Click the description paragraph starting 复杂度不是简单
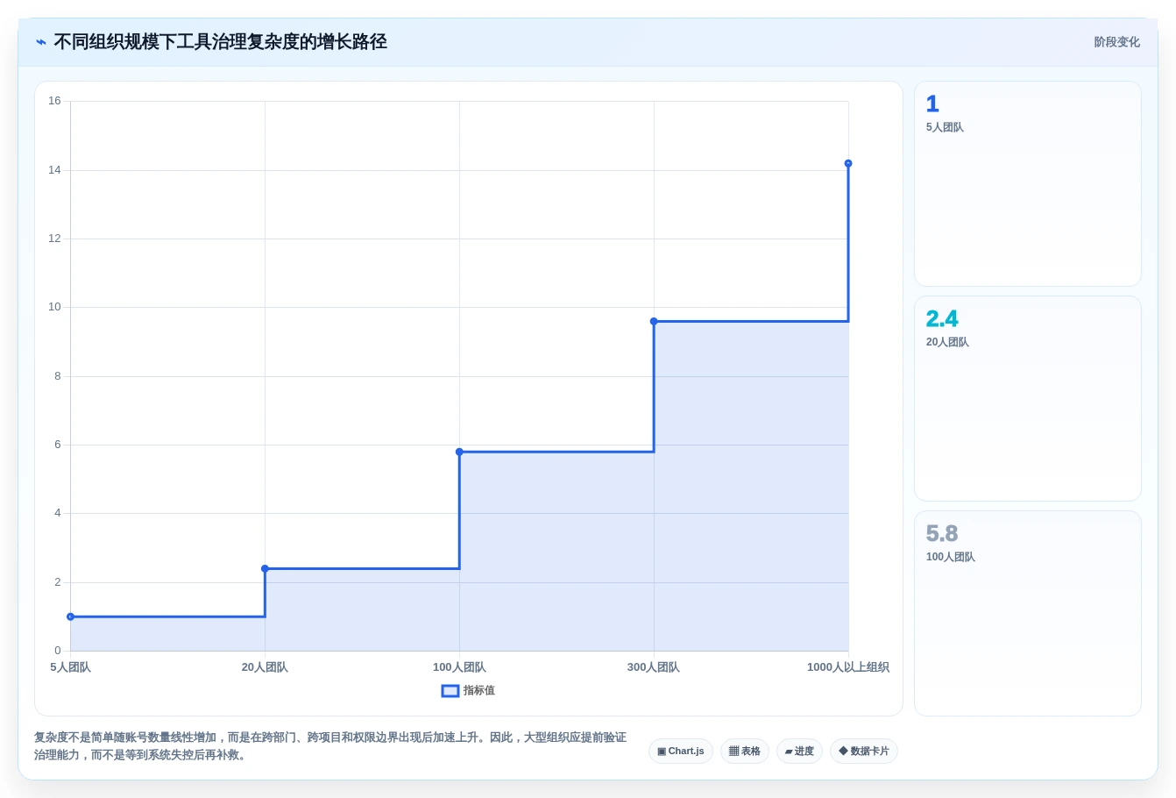The image size is (1176, 798). [x=330, y=746]
